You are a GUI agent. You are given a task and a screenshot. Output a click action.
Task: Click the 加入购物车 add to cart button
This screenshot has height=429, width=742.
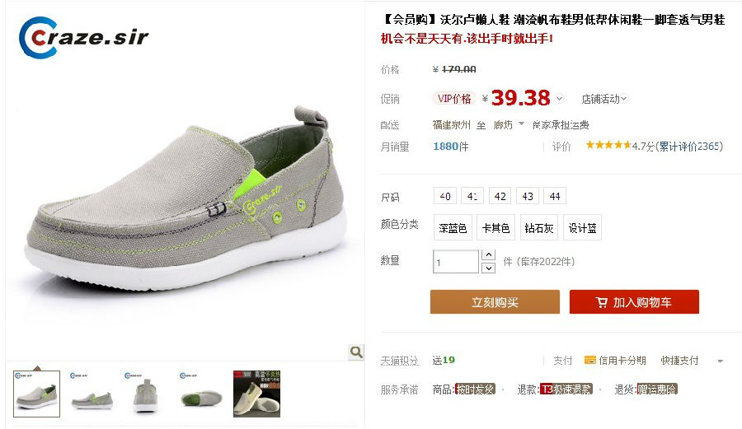[634, 302]
